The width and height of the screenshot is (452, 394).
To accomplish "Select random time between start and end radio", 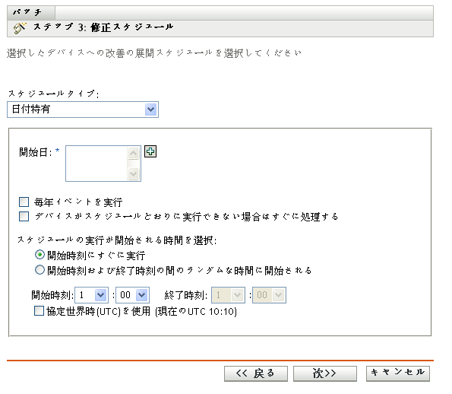I will (x=40, y=270).
